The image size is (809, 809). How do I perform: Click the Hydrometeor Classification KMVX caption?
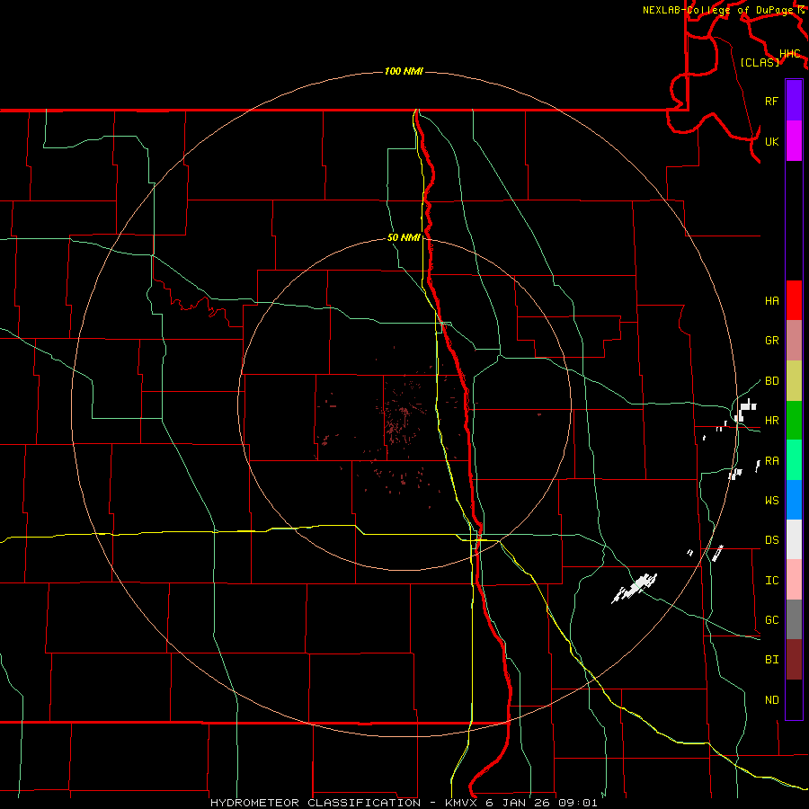(404, 803)
